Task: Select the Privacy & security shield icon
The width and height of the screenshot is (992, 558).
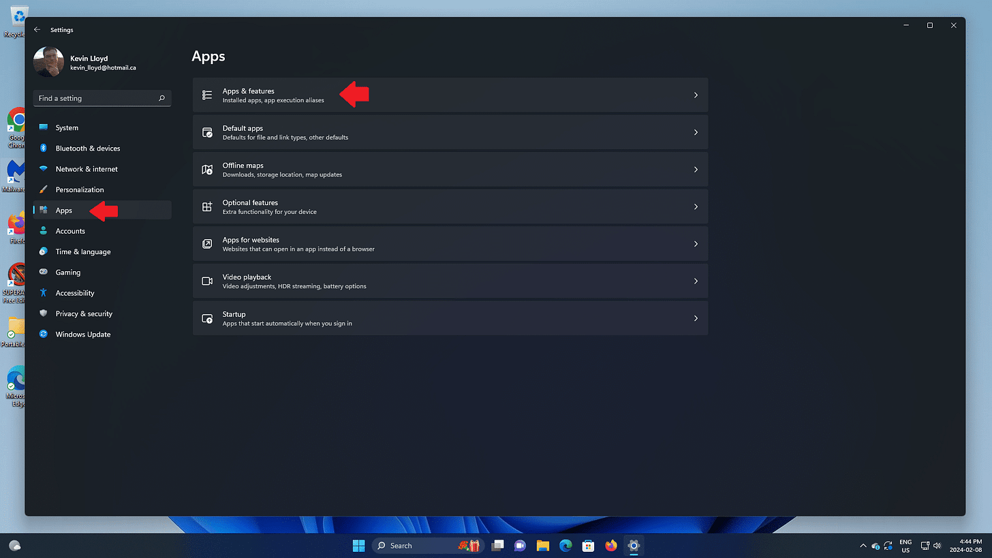Action: click(44, 313)
